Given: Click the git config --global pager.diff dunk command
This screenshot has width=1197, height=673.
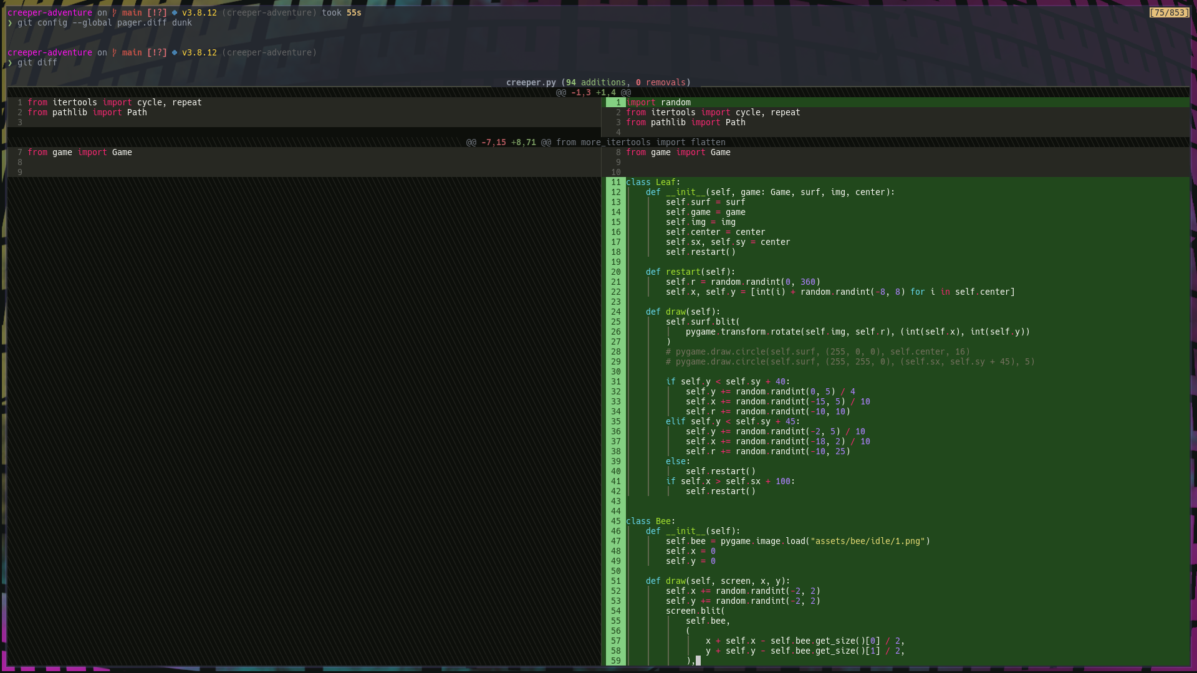Looking at the screenshot, I should 105,22.
